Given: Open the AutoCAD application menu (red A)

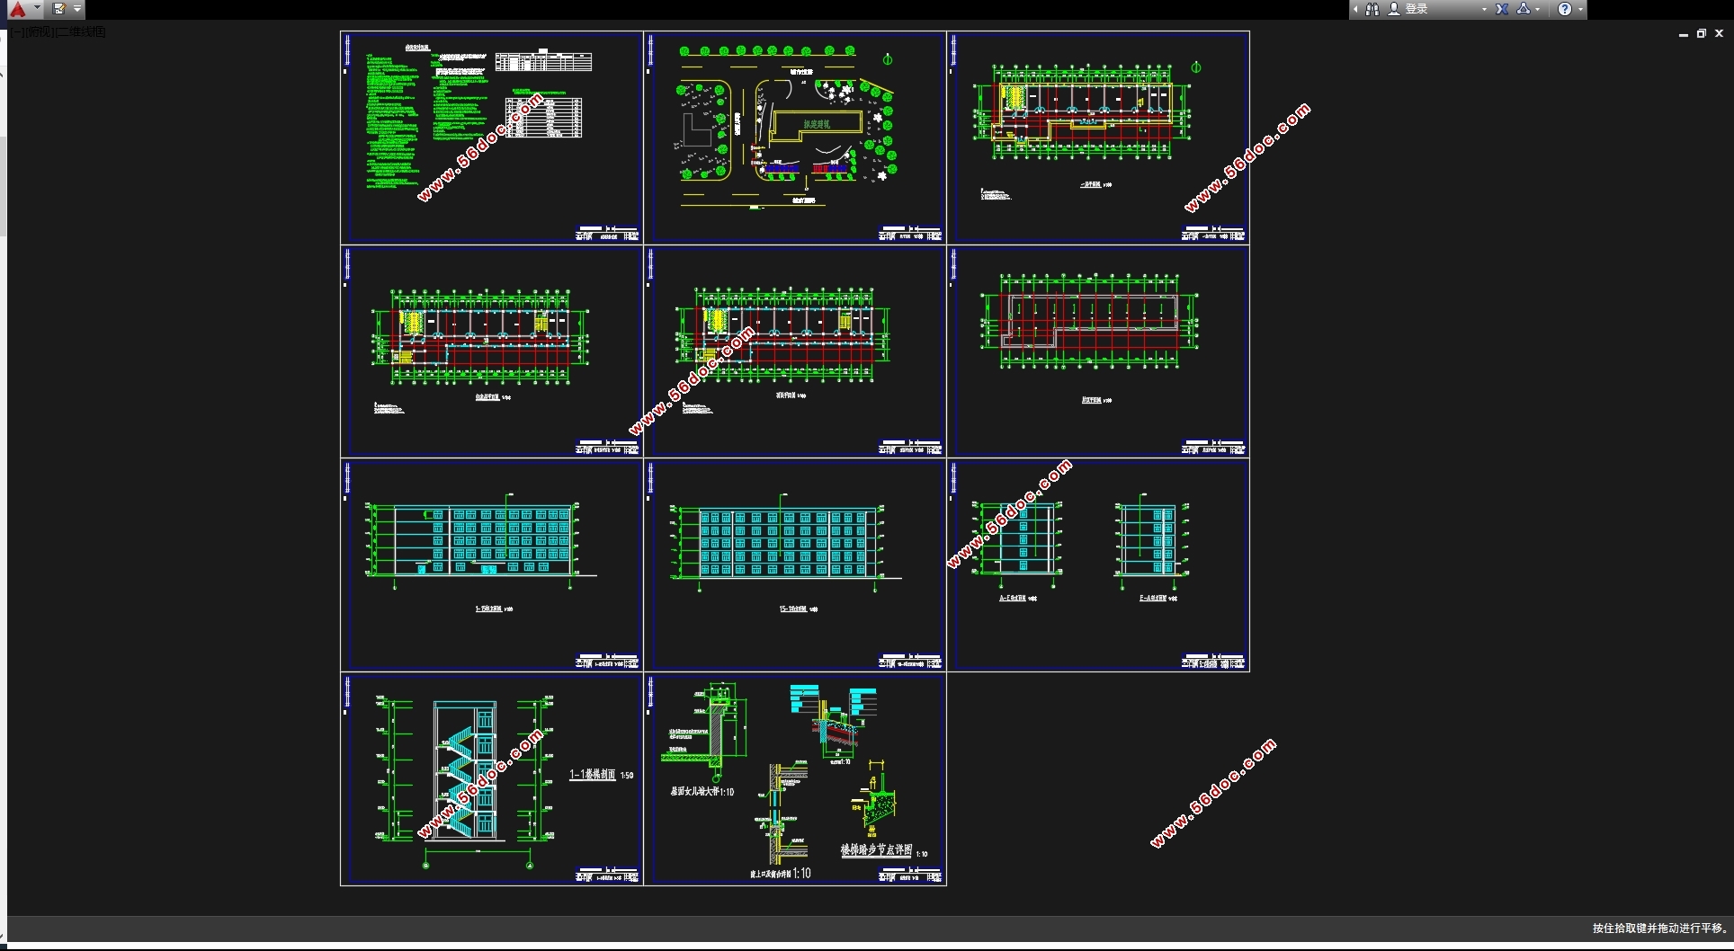Looking at the screenshot, I should 18,9.
